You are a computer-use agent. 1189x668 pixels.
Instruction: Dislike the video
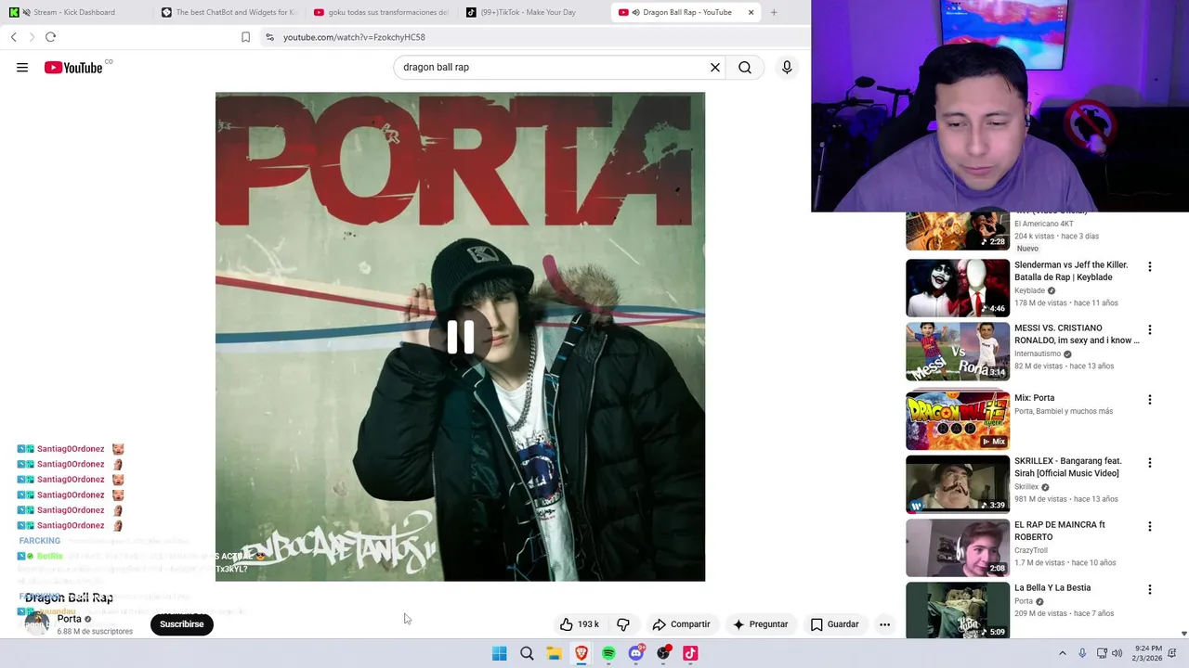[623, 624]
